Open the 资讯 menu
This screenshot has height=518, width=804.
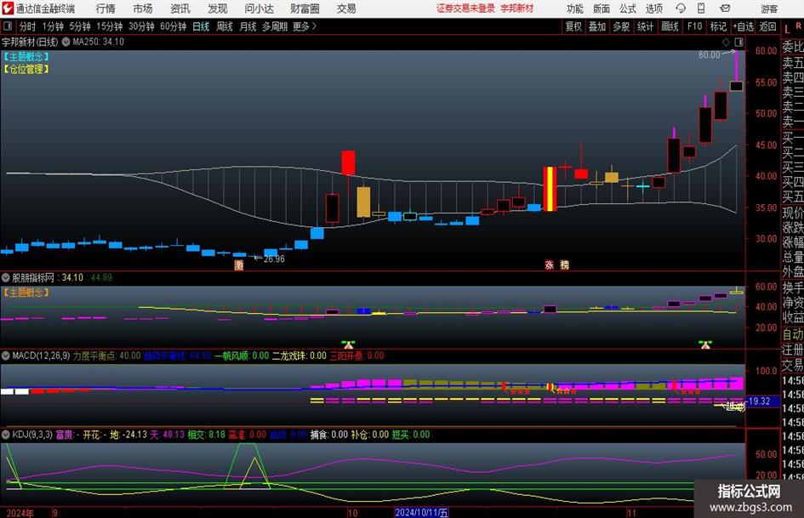[180, 9]
